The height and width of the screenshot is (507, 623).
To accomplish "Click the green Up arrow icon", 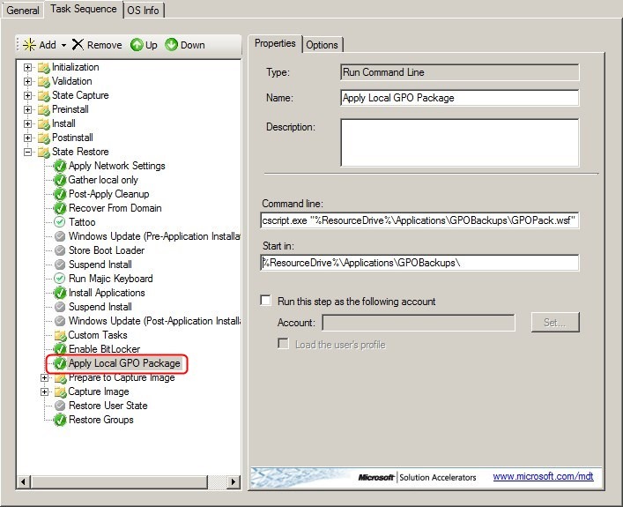I will click(x=137, y=45).
